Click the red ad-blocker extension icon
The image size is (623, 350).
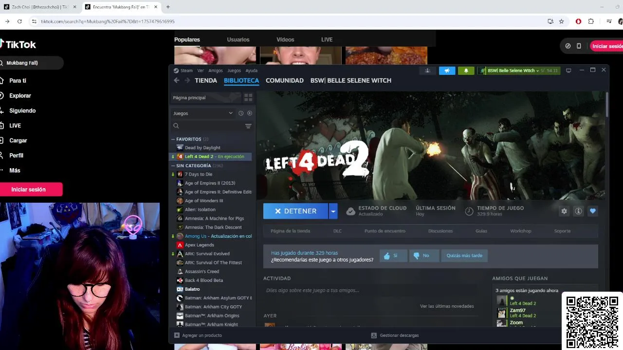tap(578, 21)
